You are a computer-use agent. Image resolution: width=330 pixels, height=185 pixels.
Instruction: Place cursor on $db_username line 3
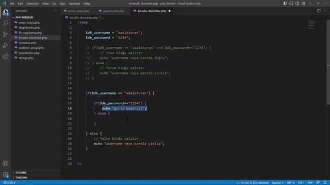click(x=97, y=33)
